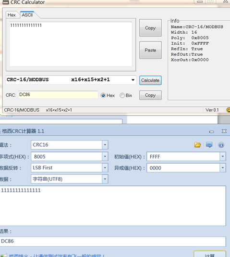Click the smiley icon in the status bar
The width and height of the screenshot is (230, 257).
(228, 110)
